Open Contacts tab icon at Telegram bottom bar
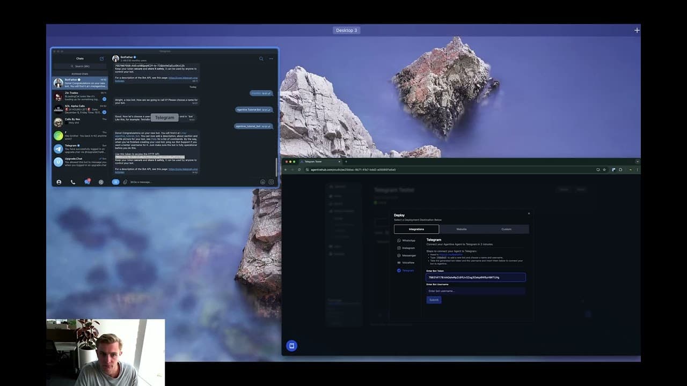 tap(59, 182)
